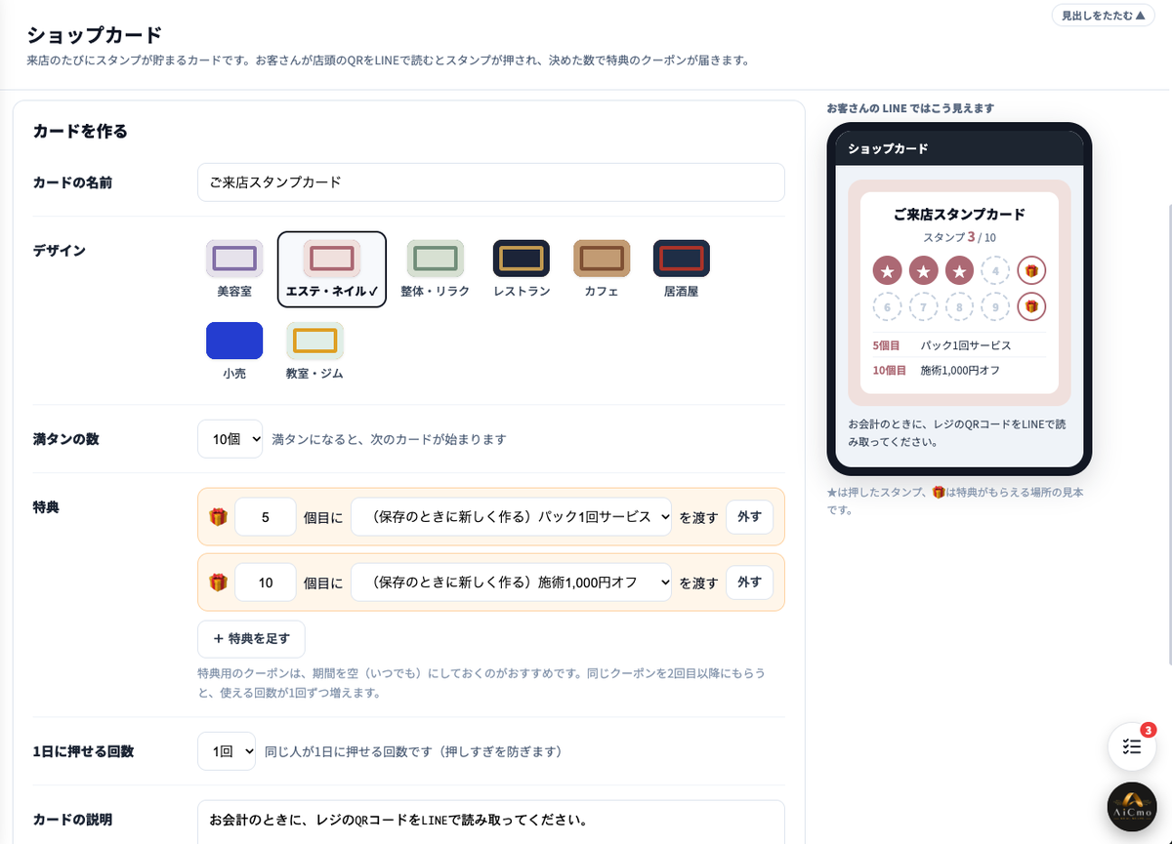Edit stamp count field showing 5
Image resolution: width=1172 pixels, height=844 pixels.
266,517
